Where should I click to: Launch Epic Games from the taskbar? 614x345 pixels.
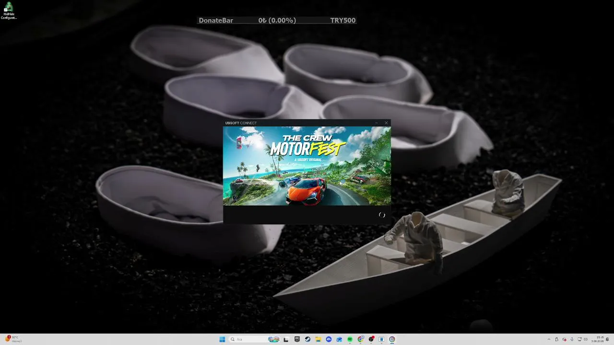coord(297,339)
